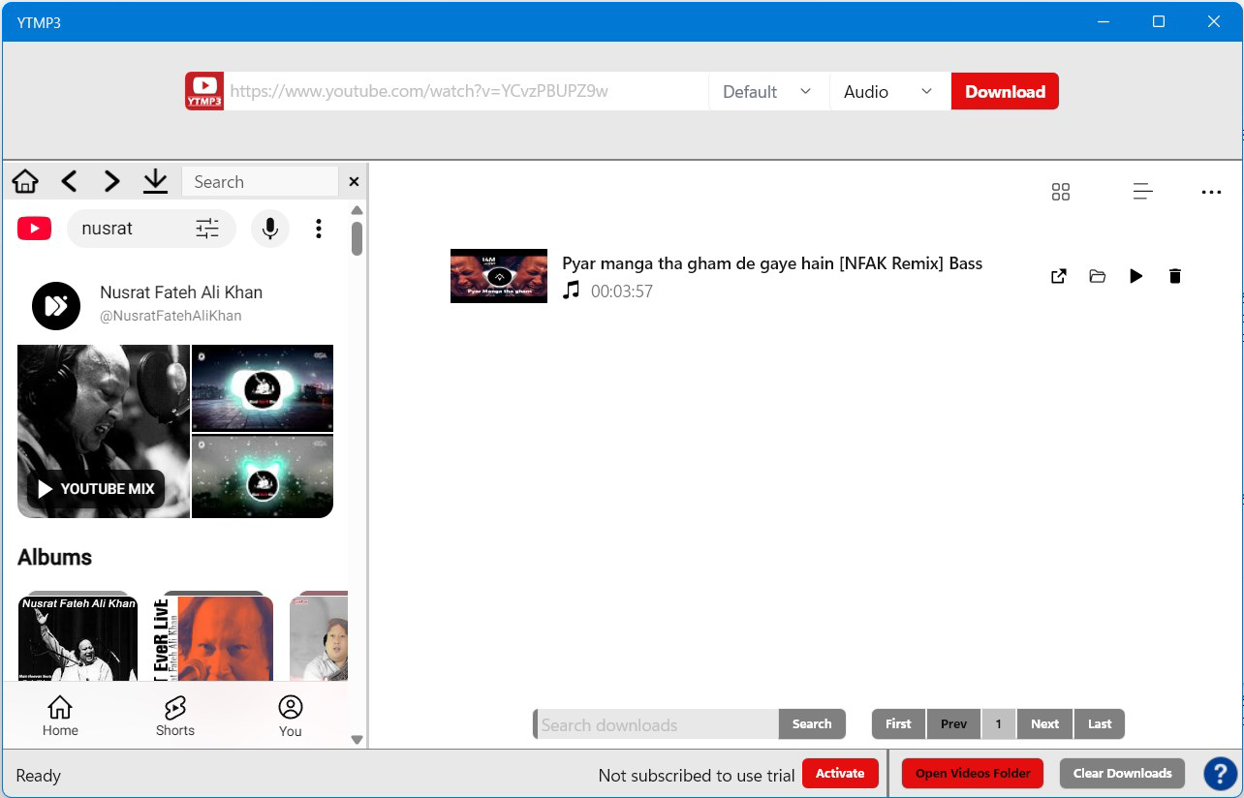
Task: Open the first Nusrat Fateh Ali Khan album
Action: 78,636
